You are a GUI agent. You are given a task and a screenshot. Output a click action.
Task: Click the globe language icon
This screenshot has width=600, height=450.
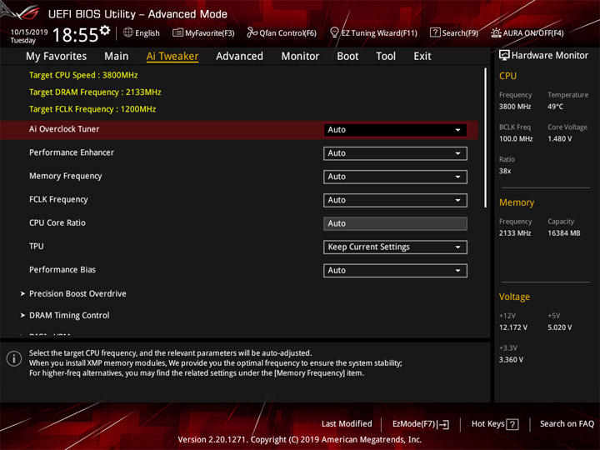(x=128, y=32)
